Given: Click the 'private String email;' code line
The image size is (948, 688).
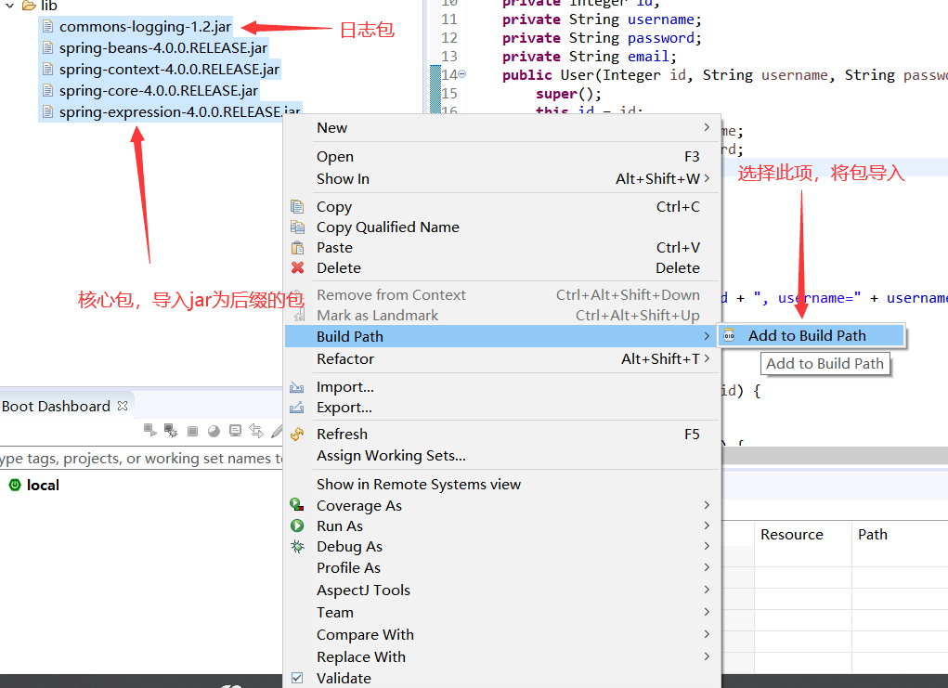Looking at the screenshot, I should pos(590,57).
